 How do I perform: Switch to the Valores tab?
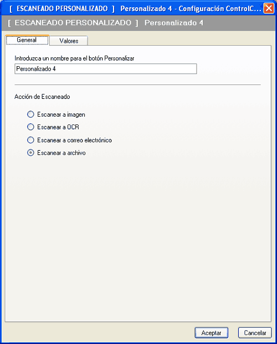pyautogui.click(x=69, y=41)
